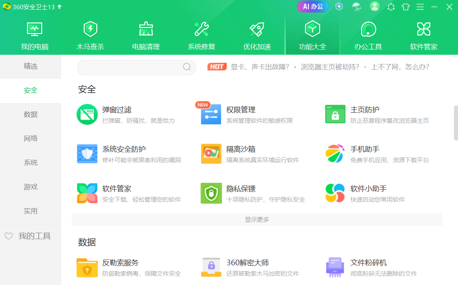Click description 还原被勒索木马加密的文件
The image size is (458, 285).
(x=263, y=274)
